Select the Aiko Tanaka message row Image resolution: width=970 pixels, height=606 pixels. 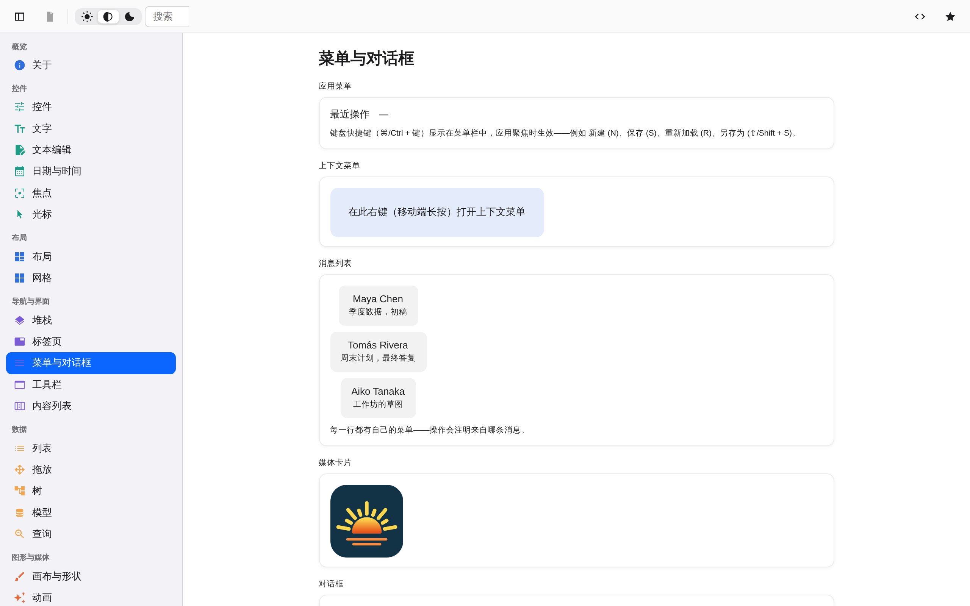(379, 398)
